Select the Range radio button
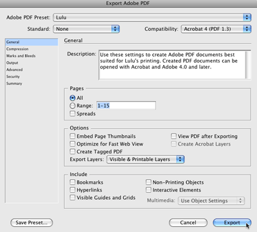Viewport: 257px width, 232px height. tap(73, 106)
